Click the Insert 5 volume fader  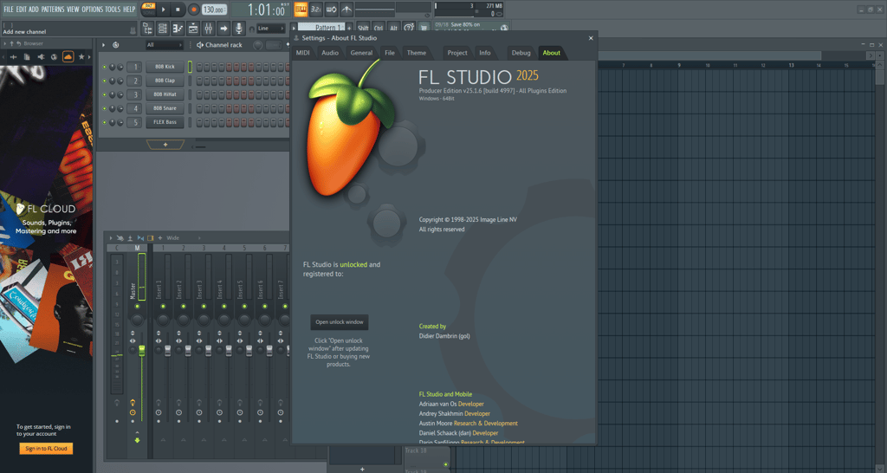(249, 351)
